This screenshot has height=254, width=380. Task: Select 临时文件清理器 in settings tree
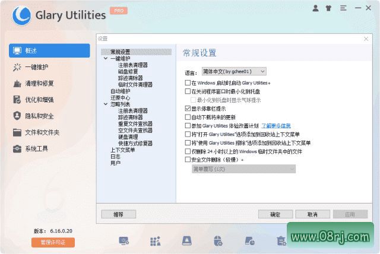coord(135,84)
